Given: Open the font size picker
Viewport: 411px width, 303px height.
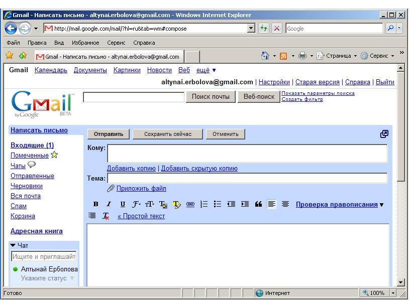Looking at the screenshot, I should point(150,204).
